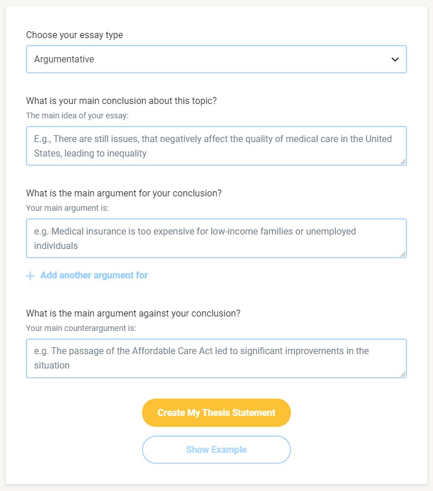Click the chevron on the essay type selector
The image size is (433, 491).
(x=395, y=59)
